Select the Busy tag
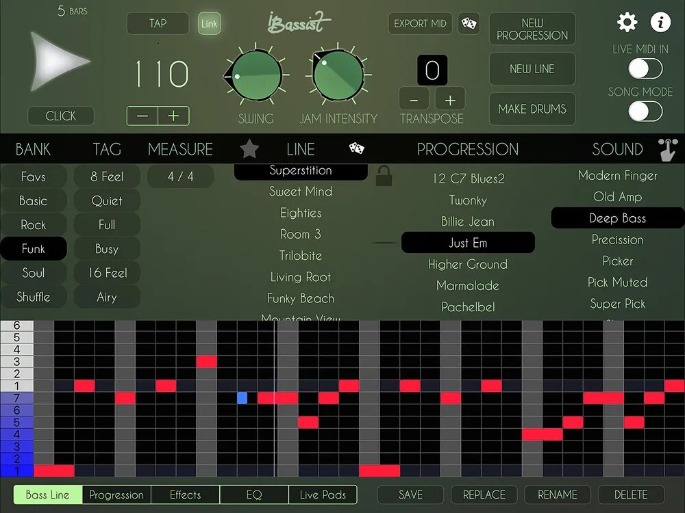Screen dimensions: 685x513 click(x=107, y=249)
